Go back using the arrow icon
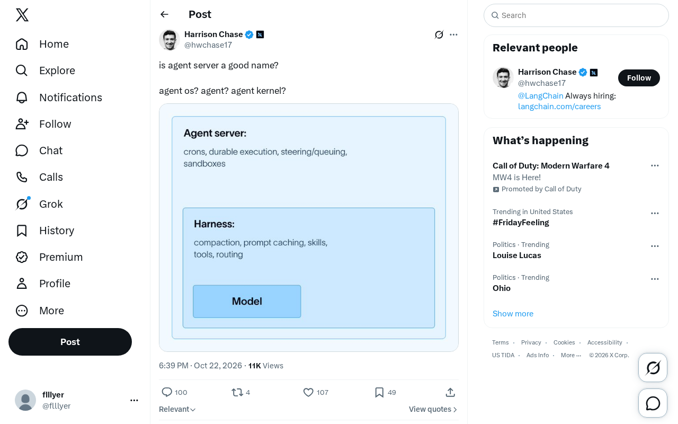Viewport: 678px width, 424px height. (164, 14)
